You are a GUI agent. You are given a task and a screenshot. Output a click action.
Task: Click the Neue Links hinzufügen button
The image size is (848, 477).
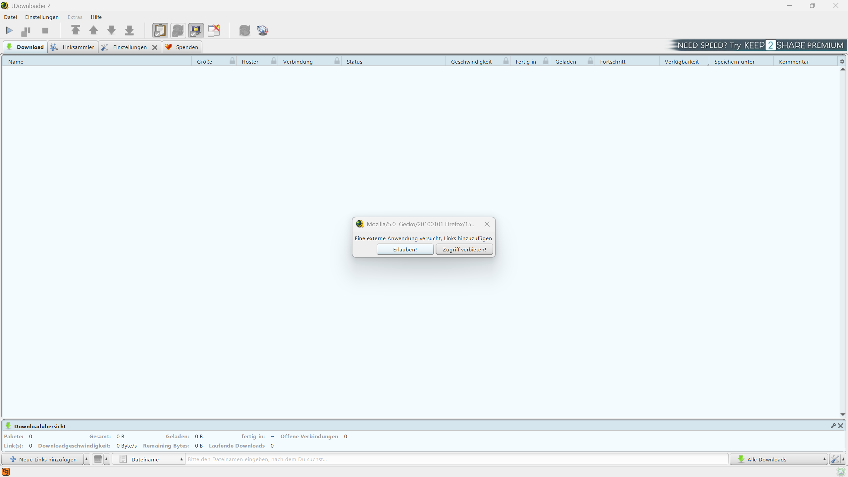43,459
